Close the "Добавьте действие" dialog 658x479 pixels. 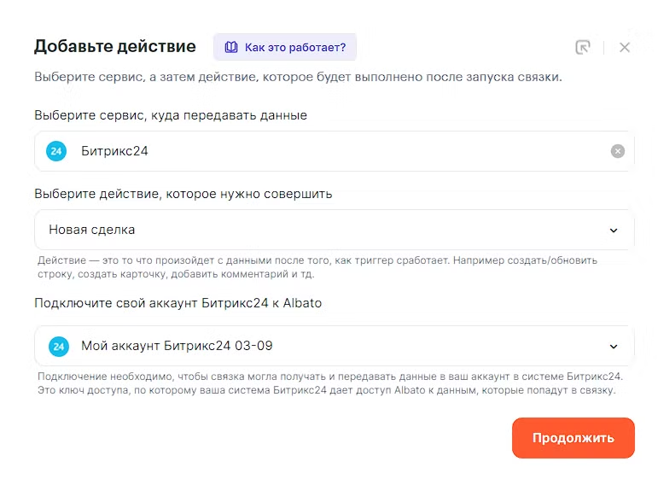pos(625,47)
